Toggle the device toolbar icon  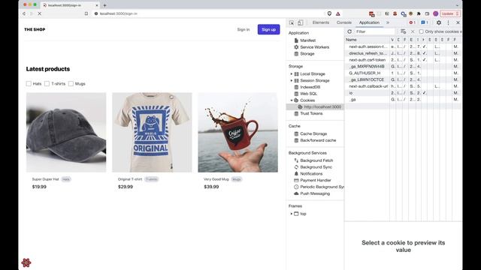pos(301,22)
